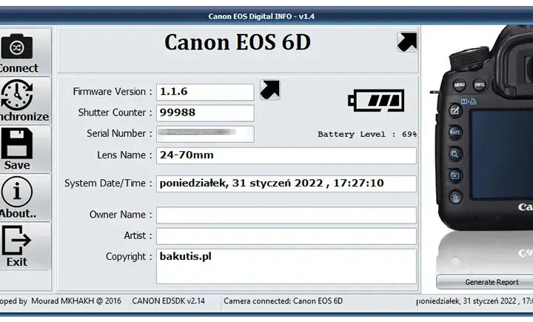Click the Save floppy disk icon
This screenshot has height=322, width=533.
(x=16, y=144)
